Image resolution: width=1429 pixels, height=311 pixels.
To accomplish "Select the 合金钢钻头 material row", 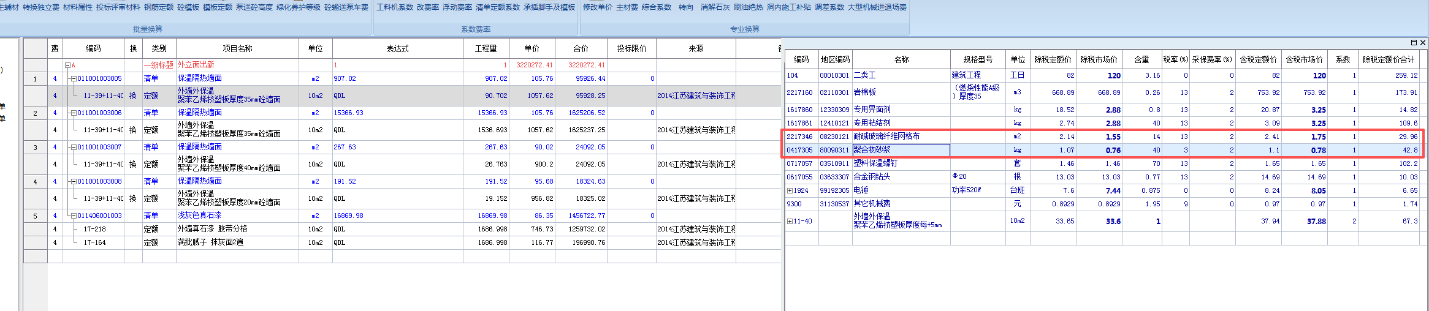I will pyautogui.click(x=1105, y=177).
